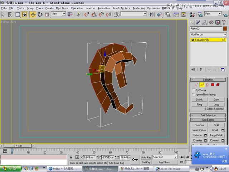Expand the Soft Selection rollout
This screenshot has width=229, height=172.
click(x=208, y=115)
